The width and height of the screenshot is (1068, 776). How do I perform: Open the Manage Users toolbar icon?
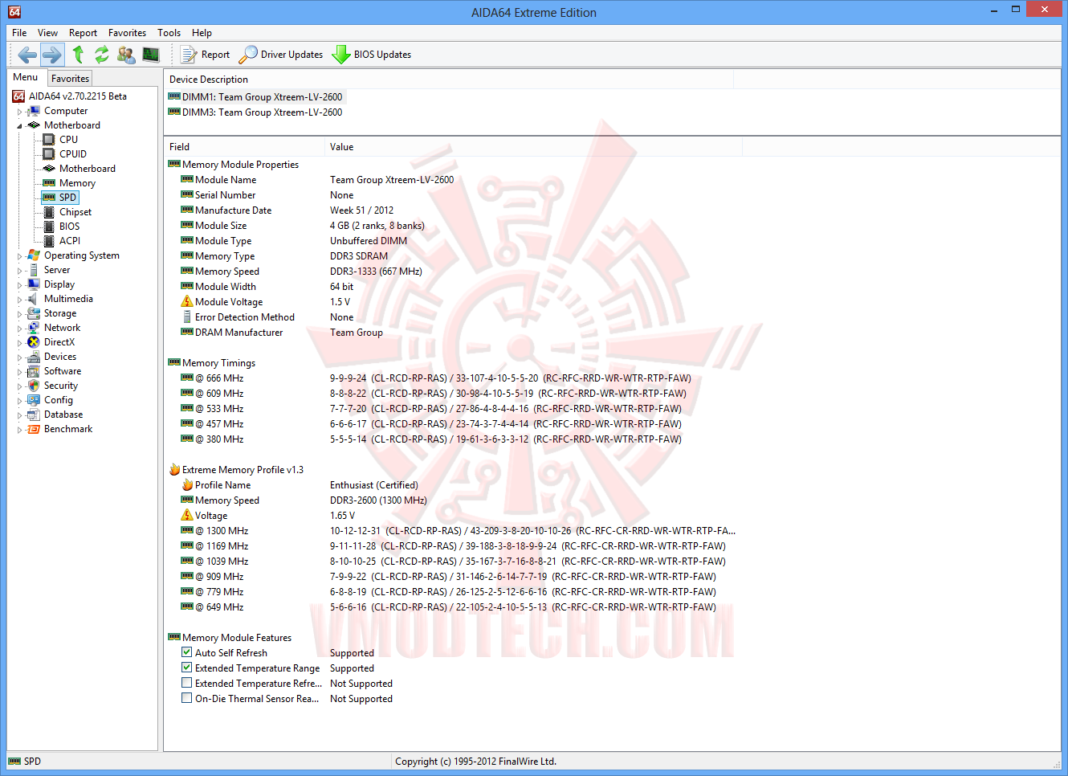(x=126, y=55)
